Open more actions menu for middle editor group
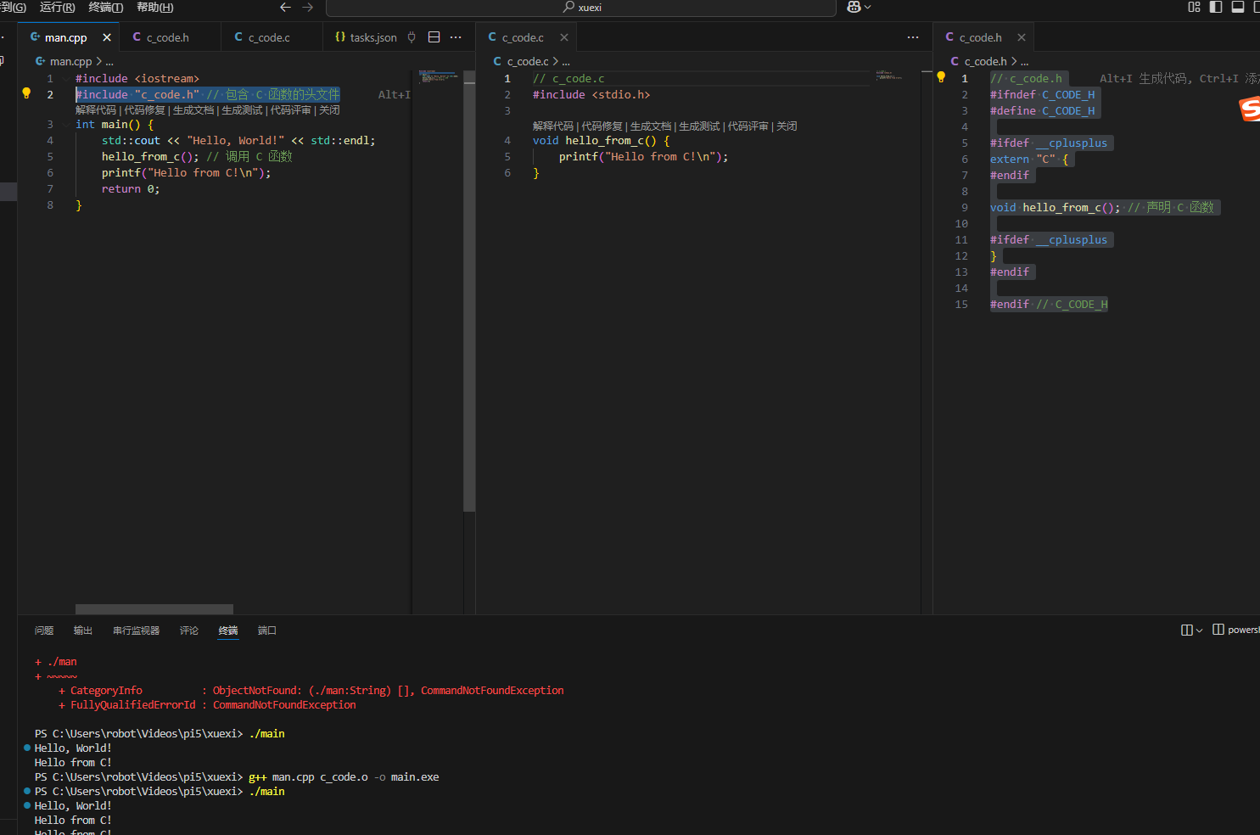1260x835 pixels. tap(913, 37)
